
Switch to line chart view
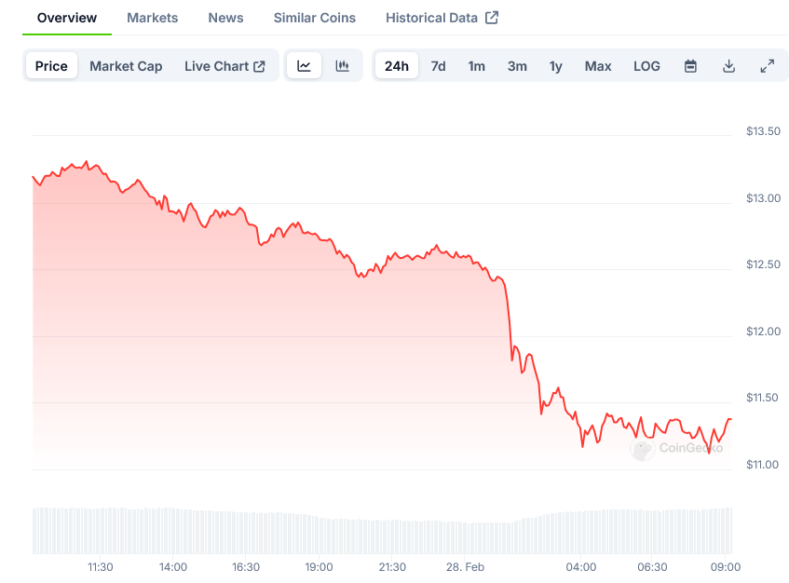tap(305, 66)
